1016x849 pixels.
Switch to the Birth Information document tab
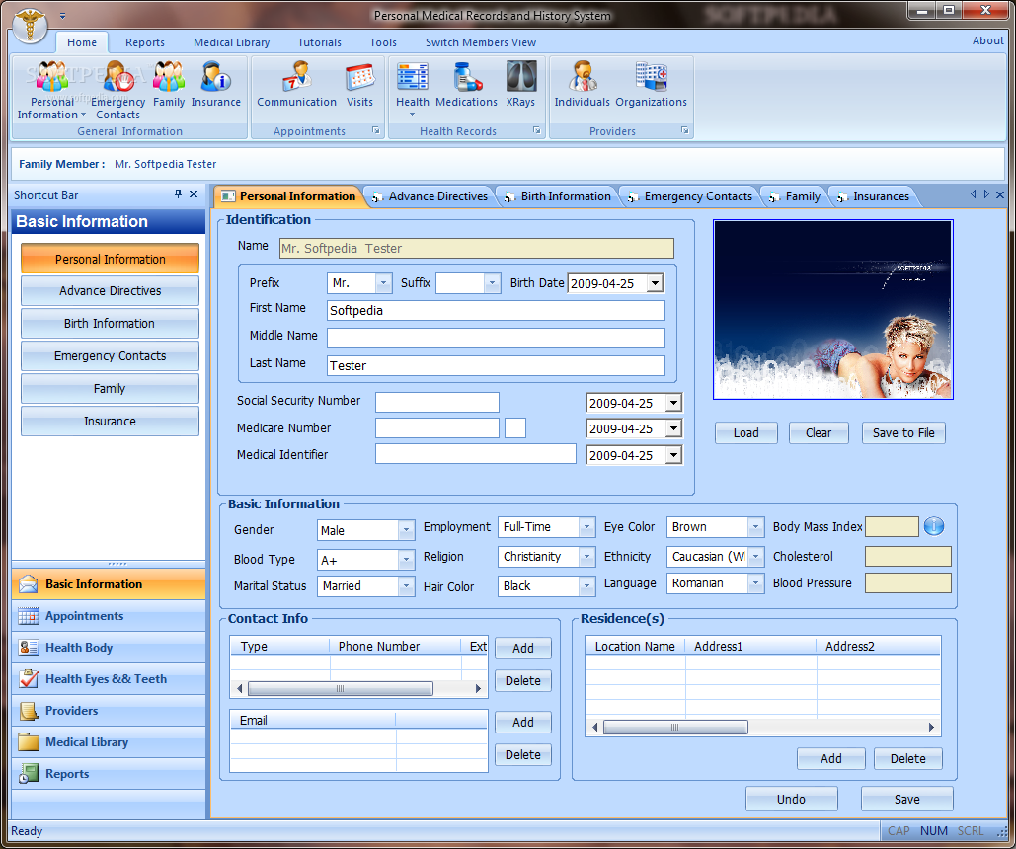pyautogui.click(x=558, y=196)
